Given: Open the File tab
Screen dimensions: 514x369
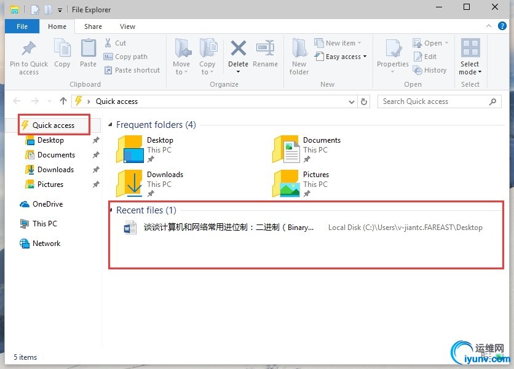Looking at the screenshot, I should (x=22, y=26).
